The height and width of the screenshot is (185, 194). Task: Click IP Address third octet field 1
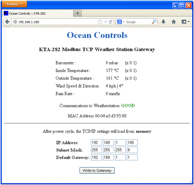(x=120, y=142)
